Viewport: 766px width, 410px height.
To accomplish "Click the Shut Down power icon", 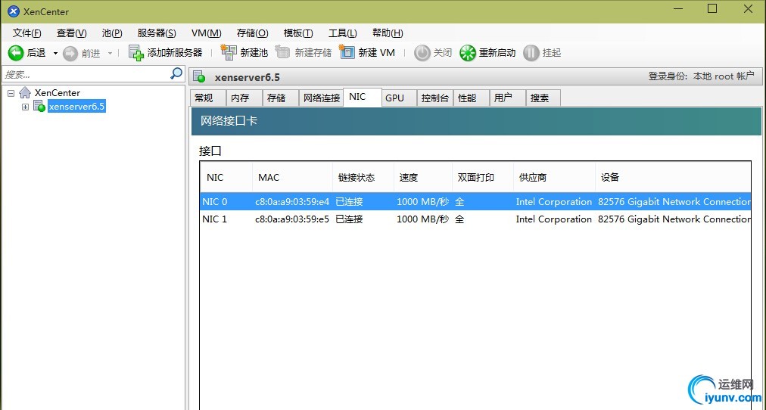I will click(x=422, y=53).
